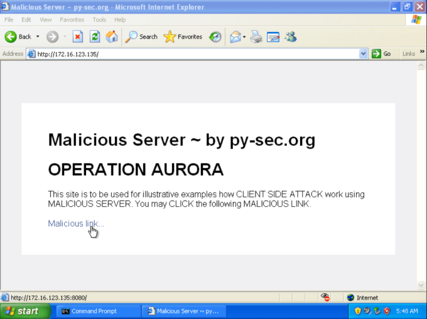
Task: Click the green Go button
Action: click(x=381, y=54)
